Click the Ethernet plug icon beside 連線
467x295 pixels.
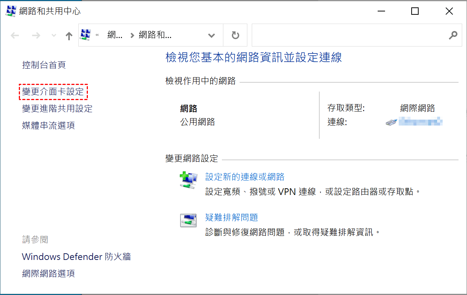[x=391, y=122]
